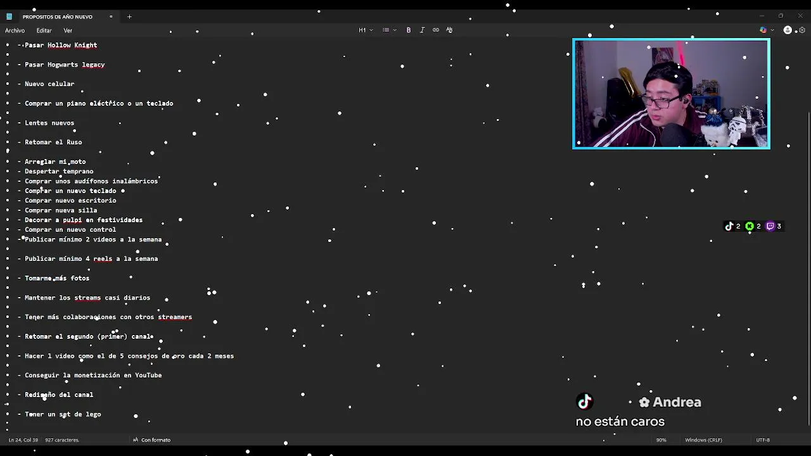Click the Notepad app icon in title bar
Screen dimensions: 811x456
click(x=9, y=16)
